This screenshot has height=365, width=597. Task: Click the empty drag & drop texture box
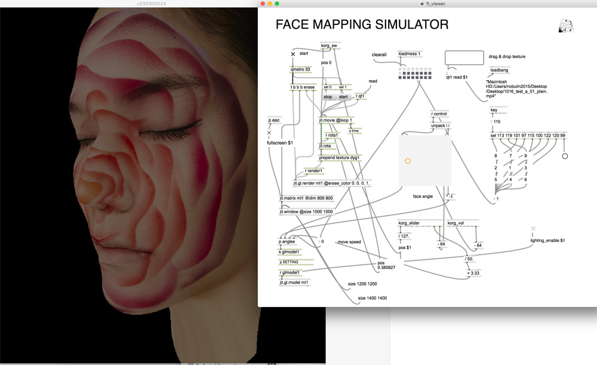[464, 57]
